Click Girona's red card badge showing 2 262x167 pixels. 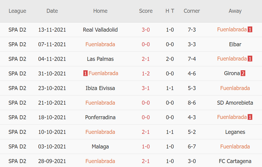pos(243,74)
